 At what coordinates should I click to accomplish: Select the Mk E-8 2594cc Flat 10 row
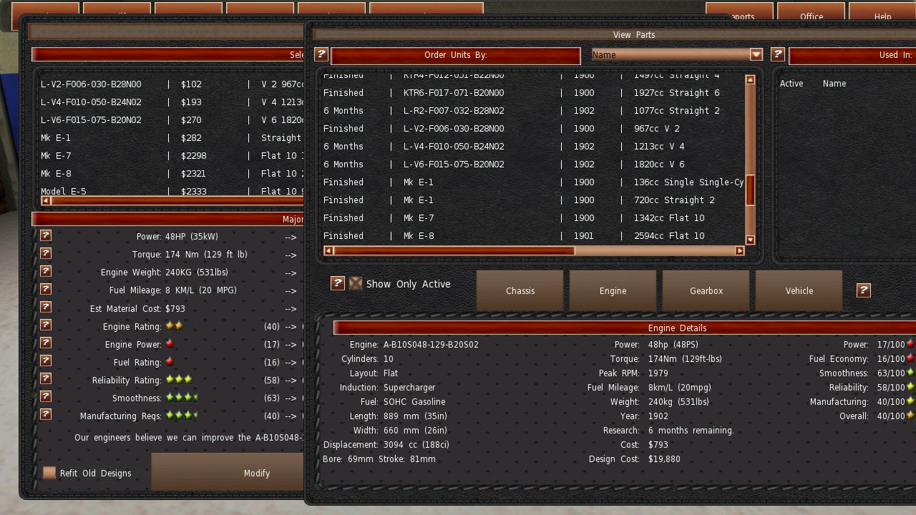(530, 236)
